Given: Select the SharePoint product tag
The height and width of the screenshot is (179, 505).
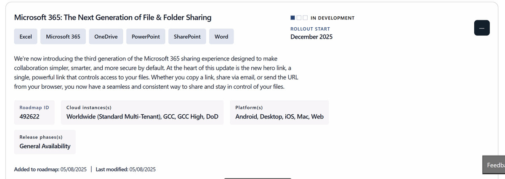Looking at the screenshot, I should (187, 37).
